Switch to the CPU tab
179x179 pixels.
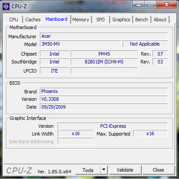(x=13, y=20)
